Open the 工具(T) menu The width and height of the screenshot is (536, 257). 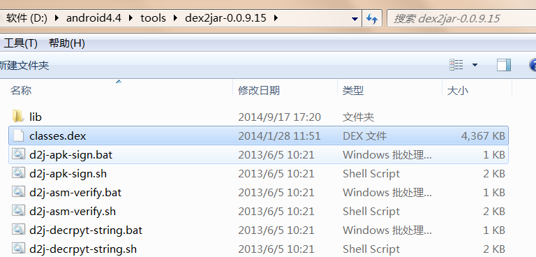point(20,43)
